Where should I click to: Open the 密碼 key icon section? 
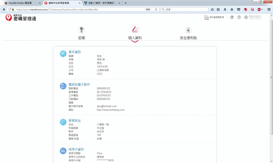81,30
